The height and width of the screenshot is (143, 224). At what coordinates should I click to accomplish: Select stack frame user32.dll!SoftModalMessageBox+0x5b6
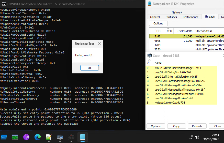pyautogui.click(x=182, y=81)
